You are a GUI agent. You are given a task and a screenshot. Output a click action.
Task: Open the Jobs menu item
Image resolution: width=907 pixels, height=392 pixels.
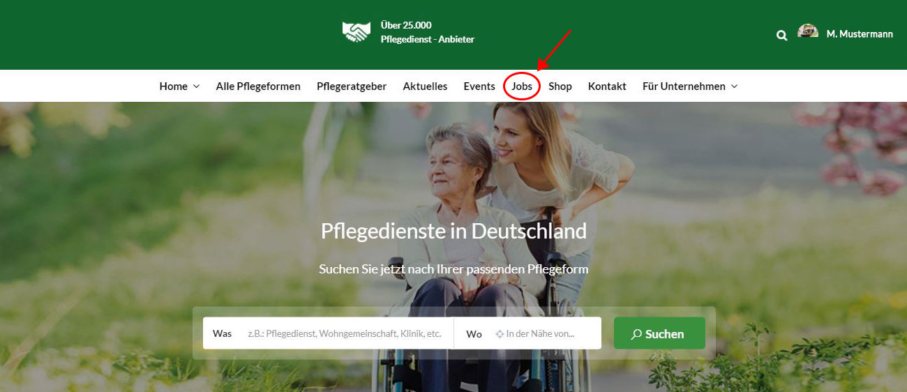click(x=522, y=86)
